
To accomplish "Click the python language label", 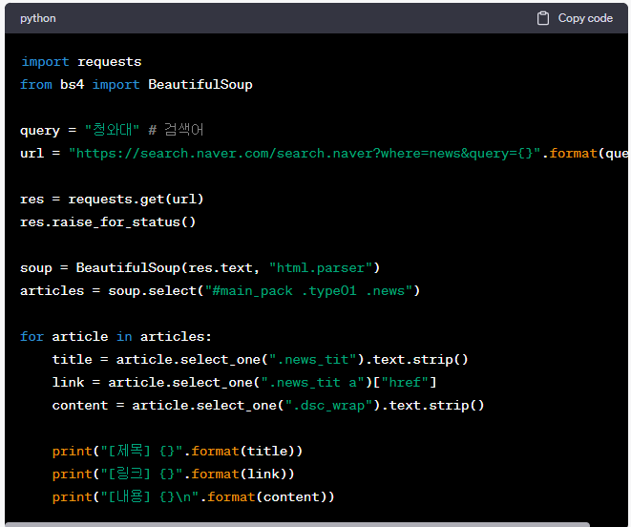I will pos(38,18).
